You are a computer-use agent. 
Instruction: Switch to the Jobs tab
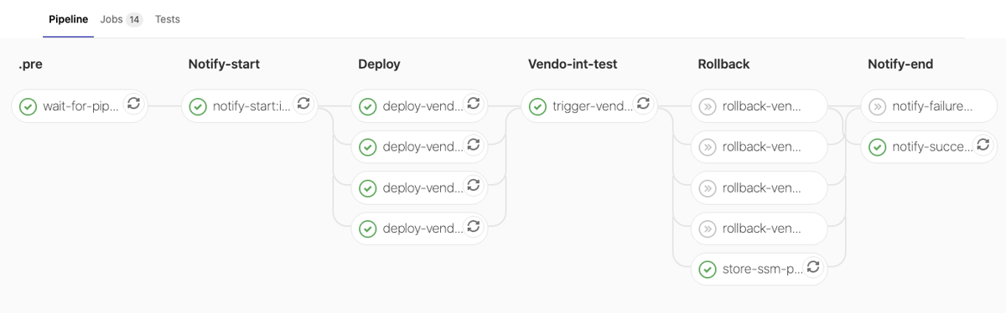121,19
